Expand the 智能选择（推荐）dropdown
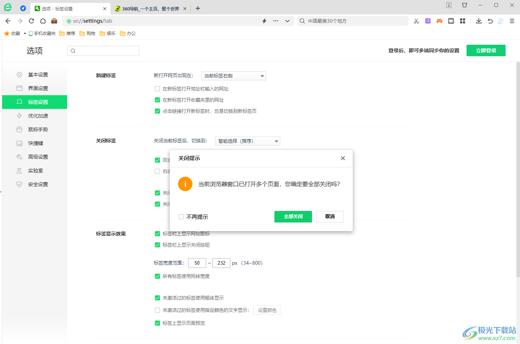Image resolution: width=520 pixels, height=344 pixels. pos(248,141)
